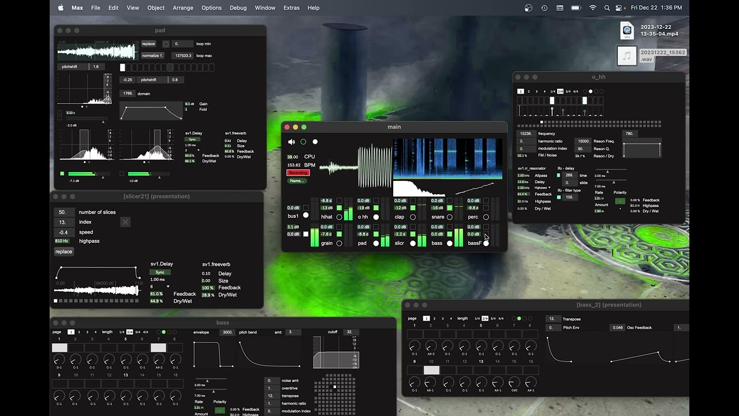Click the green-outlined circle beside the speaker in main
The image size is (739, 416).
[x=303, y=142]
